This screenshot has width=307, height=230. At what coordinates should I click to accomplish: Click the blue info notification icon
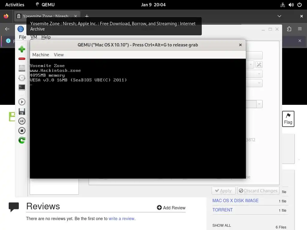(x=8, y=41)
